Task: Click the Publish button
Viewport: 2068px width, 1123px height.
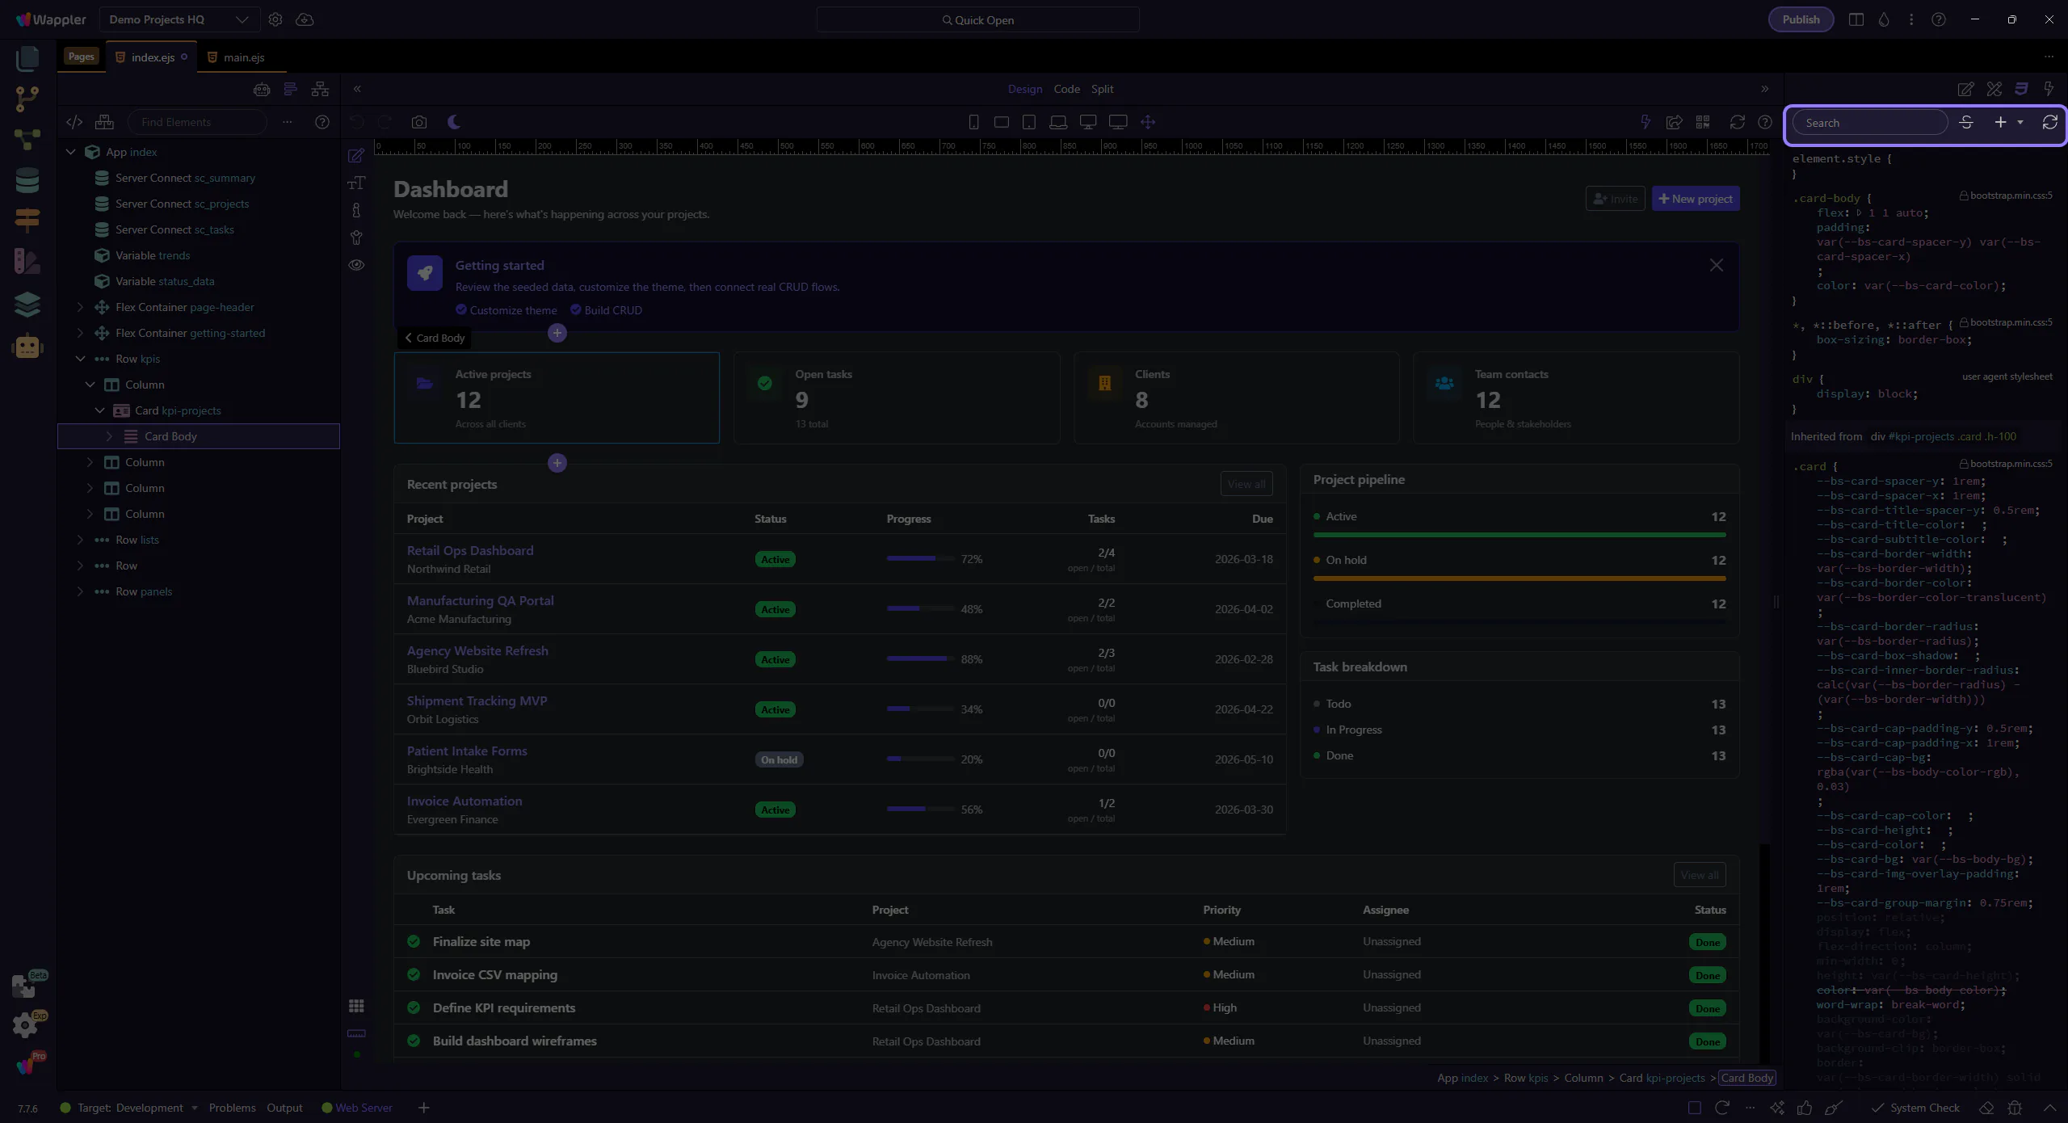Action: 1801,19
